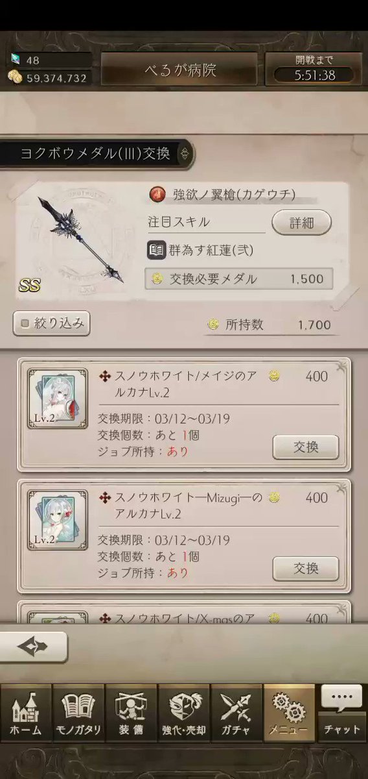This screenshot has width=368, height=779.
Task: Select the メニュー gears tab
Action: (x=289, y=711)
